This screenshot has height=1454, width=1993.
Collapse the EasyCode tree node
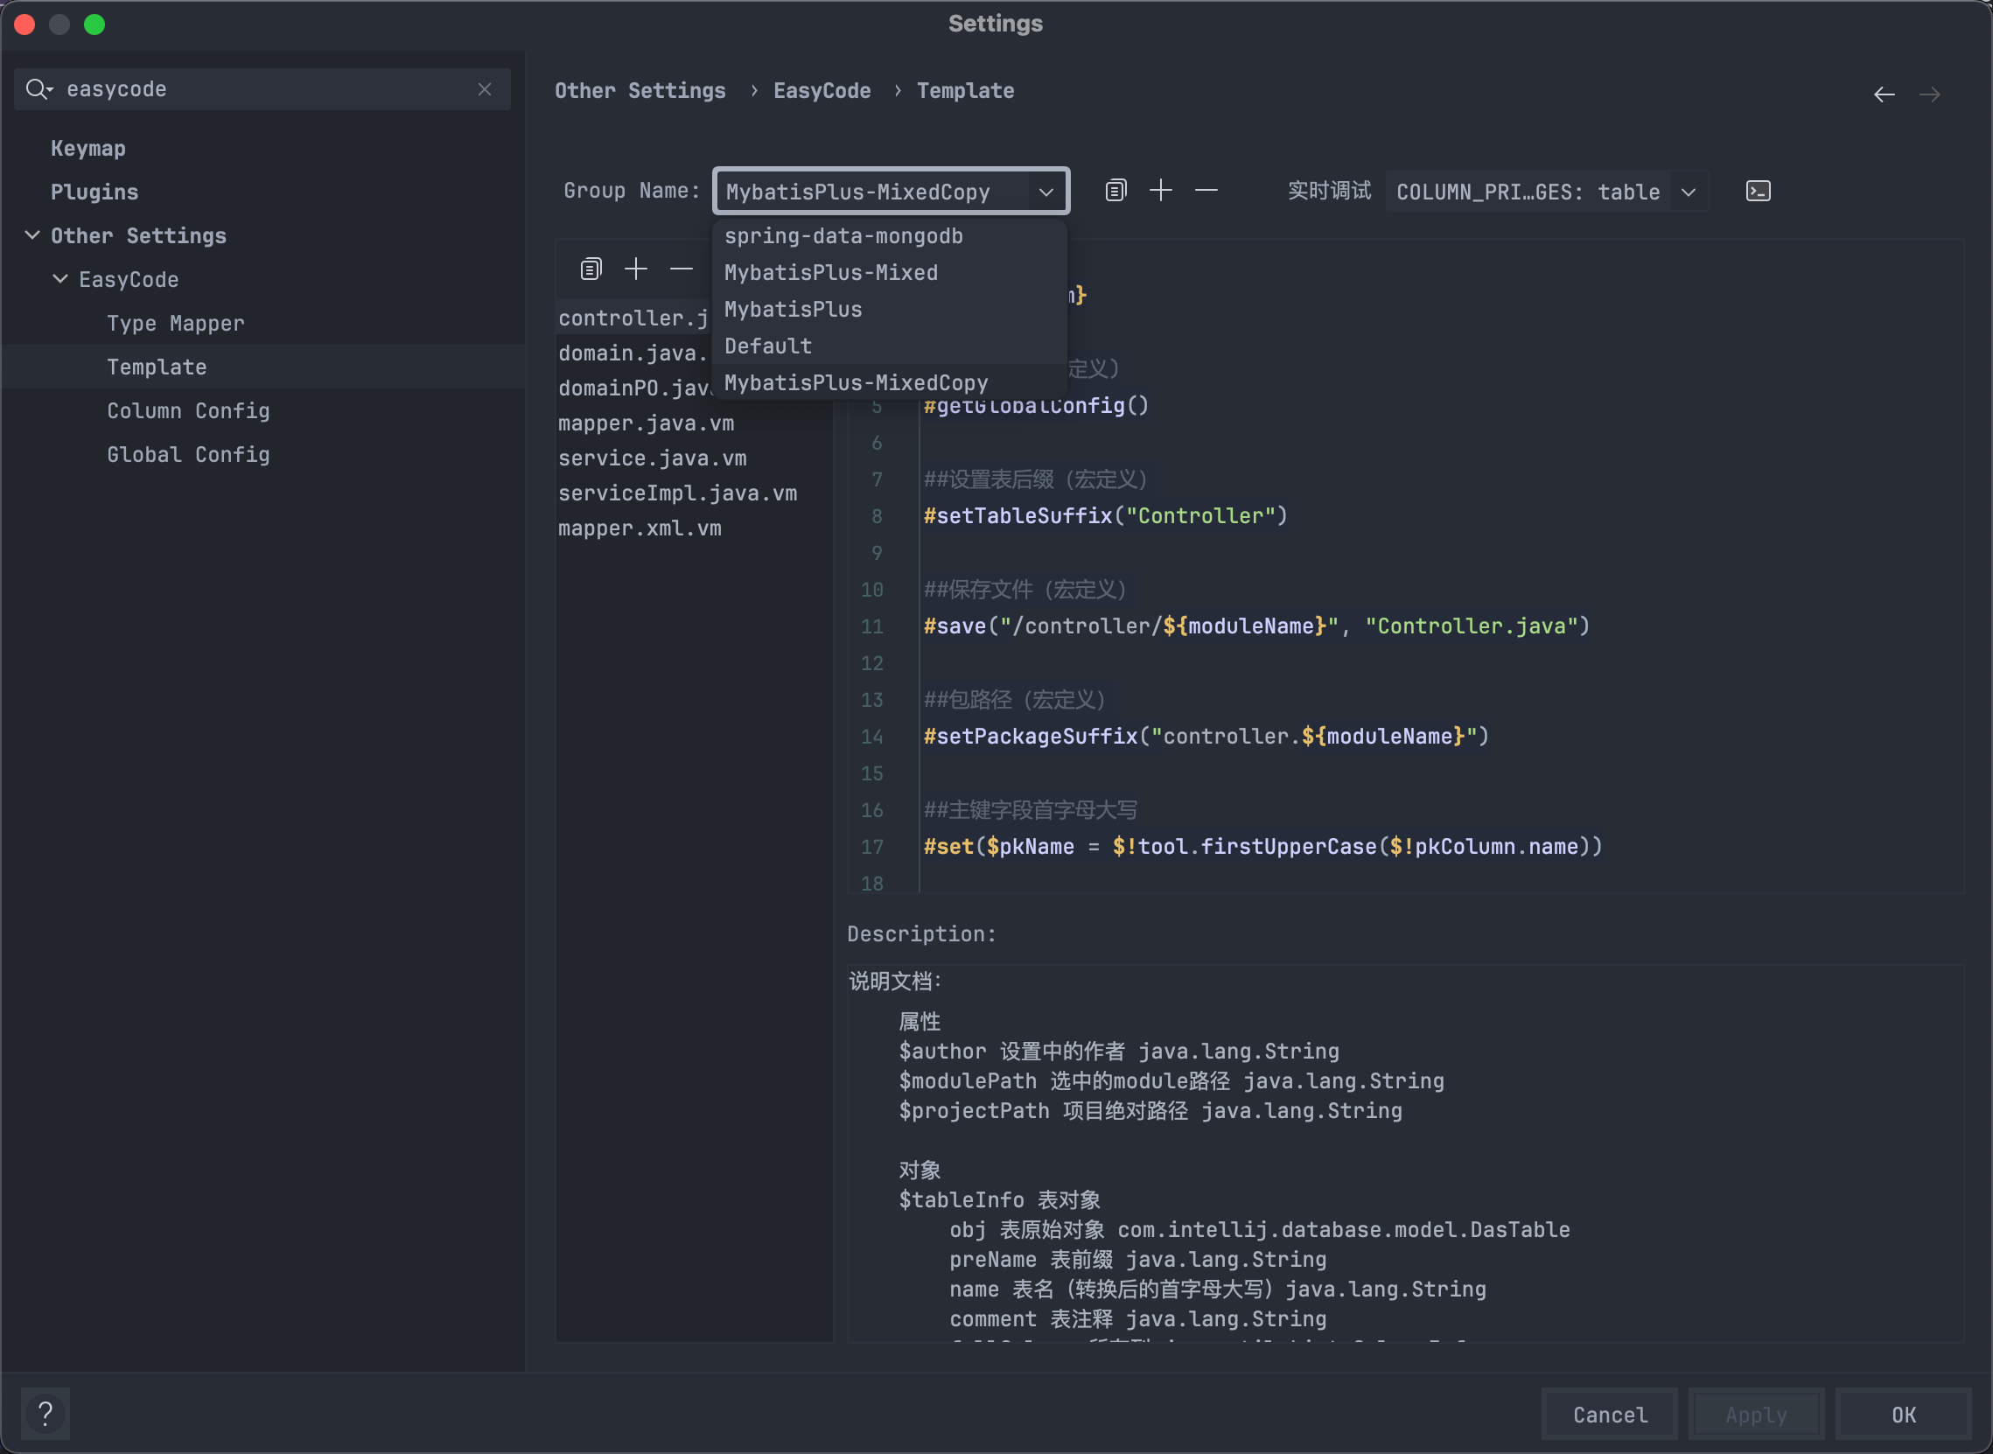click(x=59, y=279)
